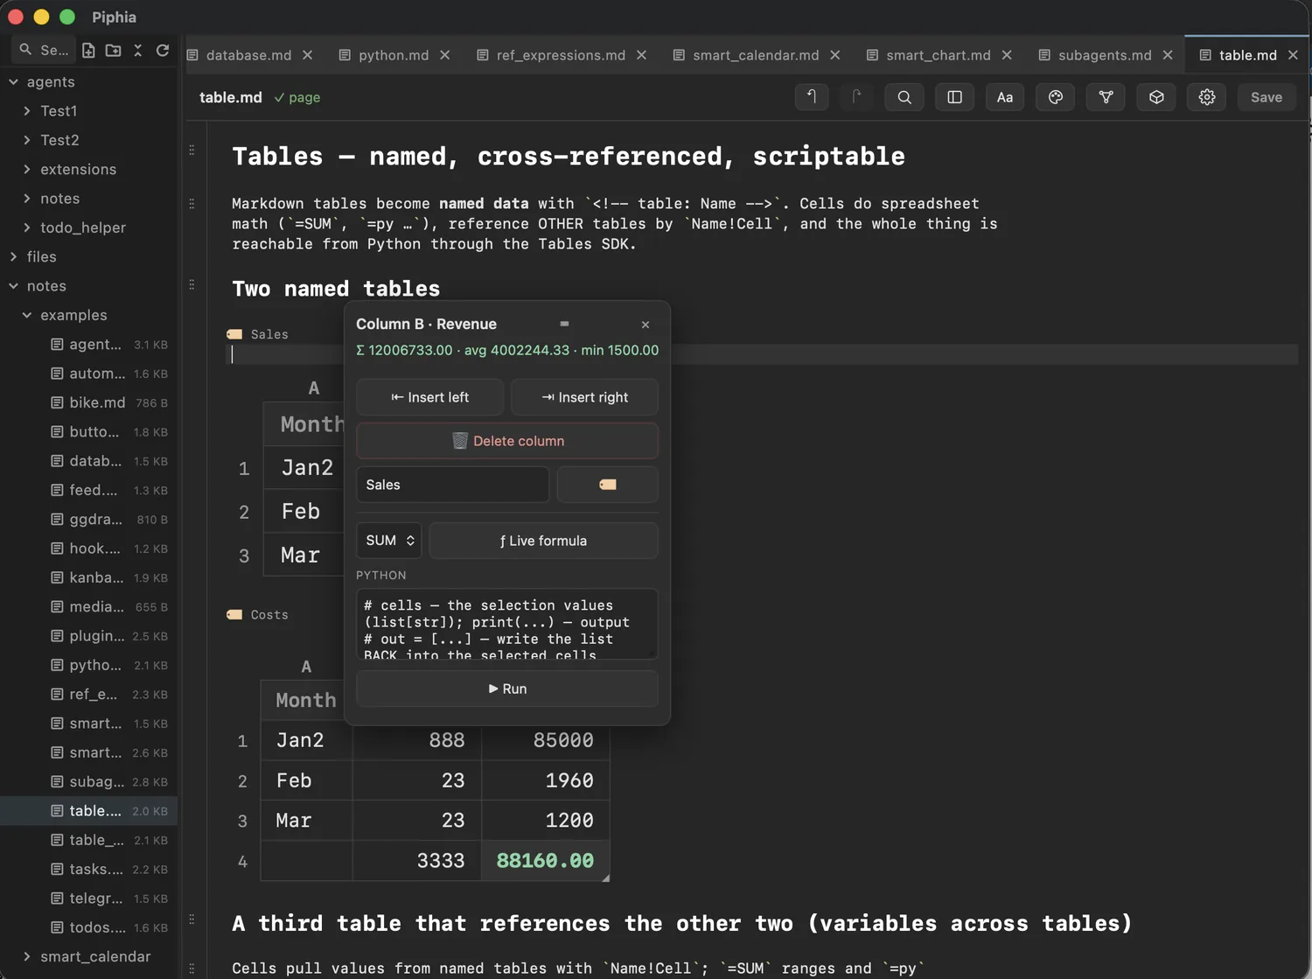This screenshot has height=979, width=1312.
Task: Open the SUM function dropdown
Action: pyautogui.click(x=389, y=541)
